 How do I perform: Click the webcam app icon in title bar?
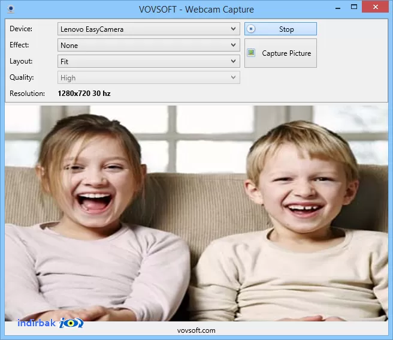pos(11,9)
